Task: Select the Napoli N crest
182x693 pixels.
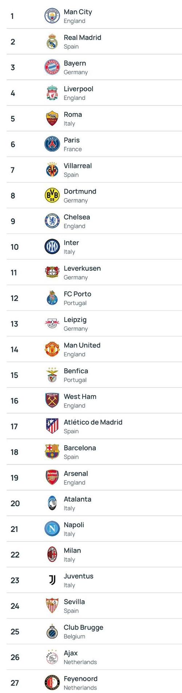Action: 52,529
